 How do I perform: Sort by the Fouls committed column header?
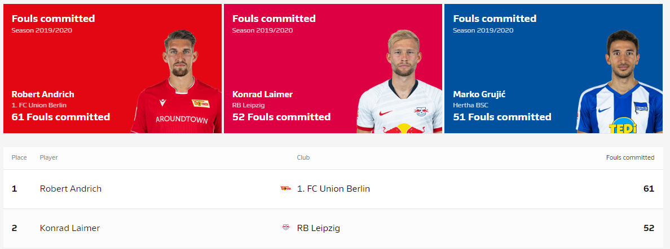[630, 157]
